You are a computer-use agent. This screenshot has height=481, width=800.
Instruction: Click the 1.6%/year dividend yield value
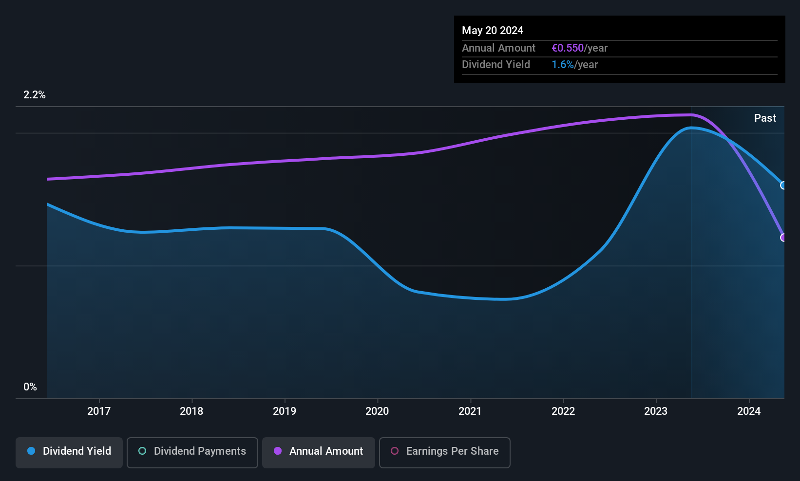[575, 64]
